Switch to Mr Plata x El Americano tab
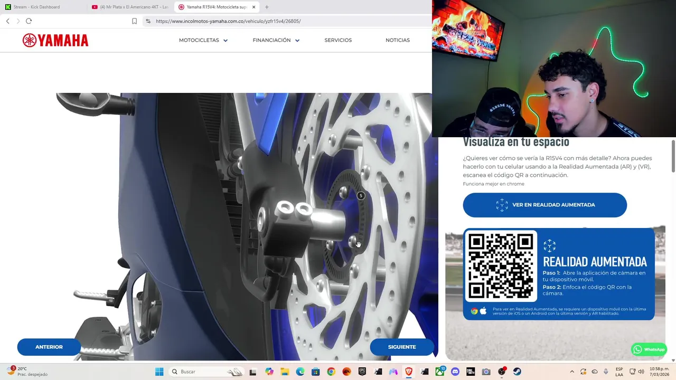Viewport: 676px width, 380px height. pyautogui.click(x=130, y=7)
